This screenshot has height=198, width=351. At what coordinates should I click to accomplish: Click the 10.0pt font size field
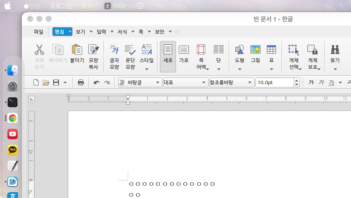coord(274,82)
